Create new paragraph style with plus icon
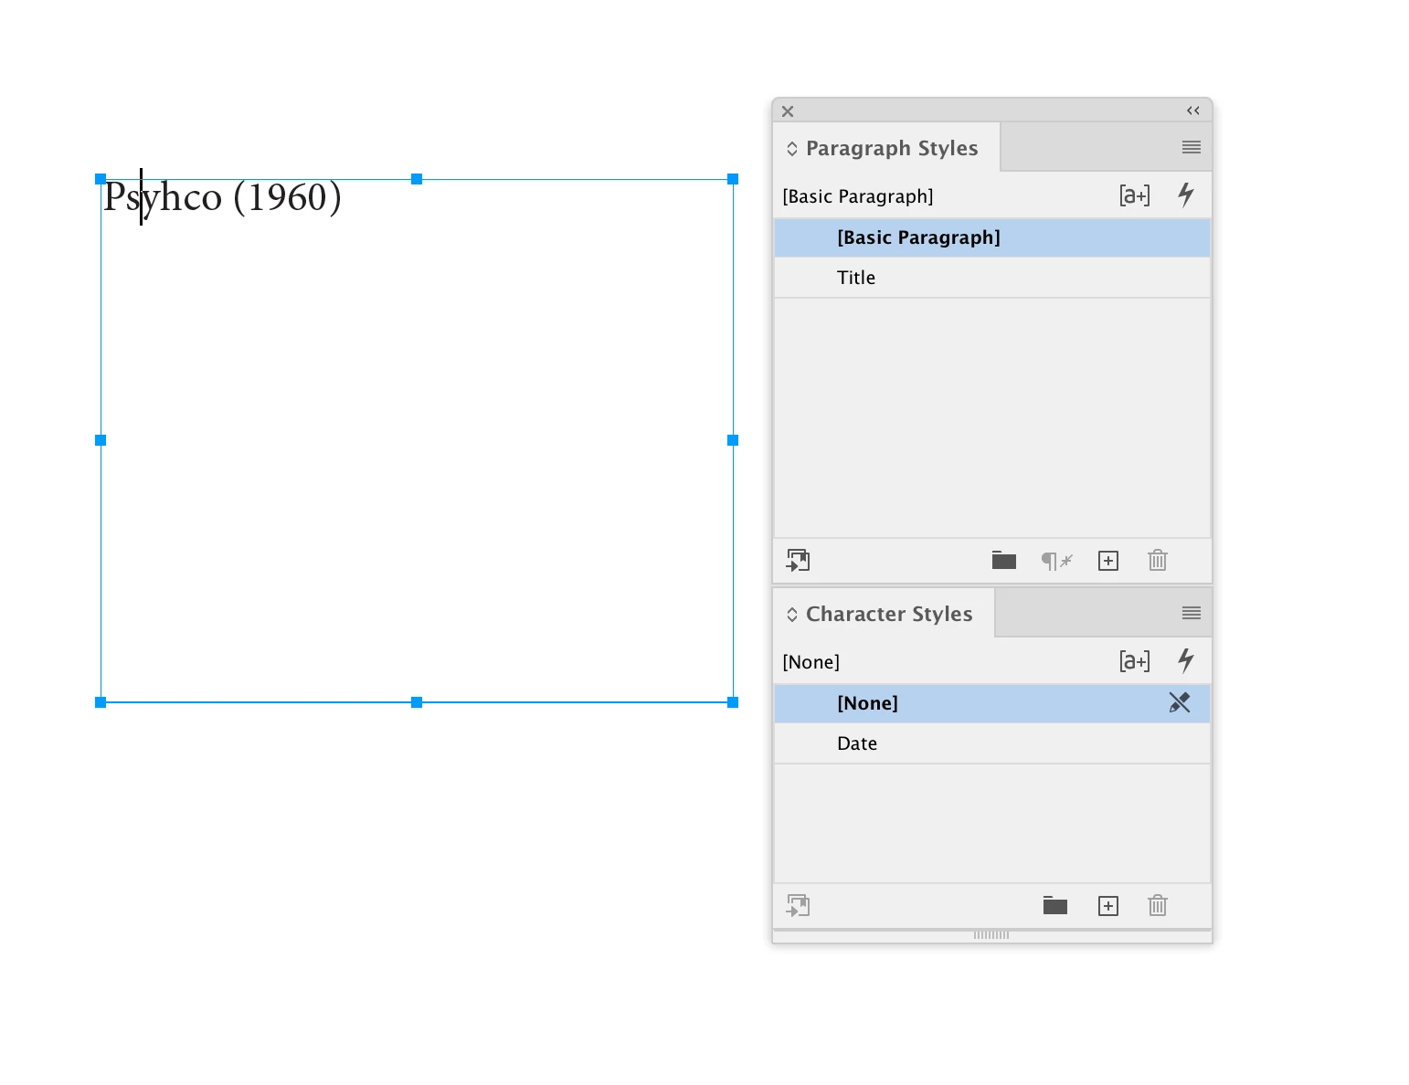Viewport: 1409px width, 1085px height. tap(1108, 561)
